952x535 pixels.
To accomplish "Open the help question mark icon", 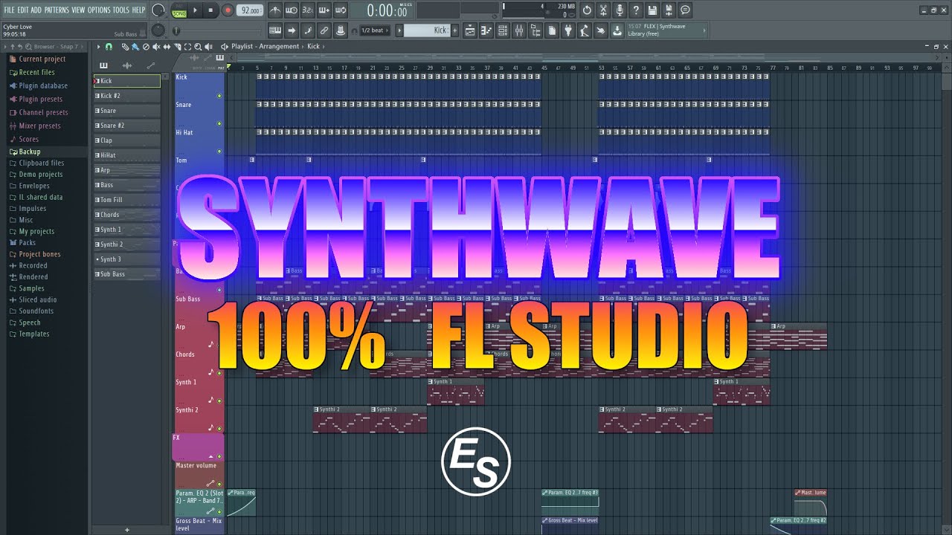I will [x=635, y=10].
